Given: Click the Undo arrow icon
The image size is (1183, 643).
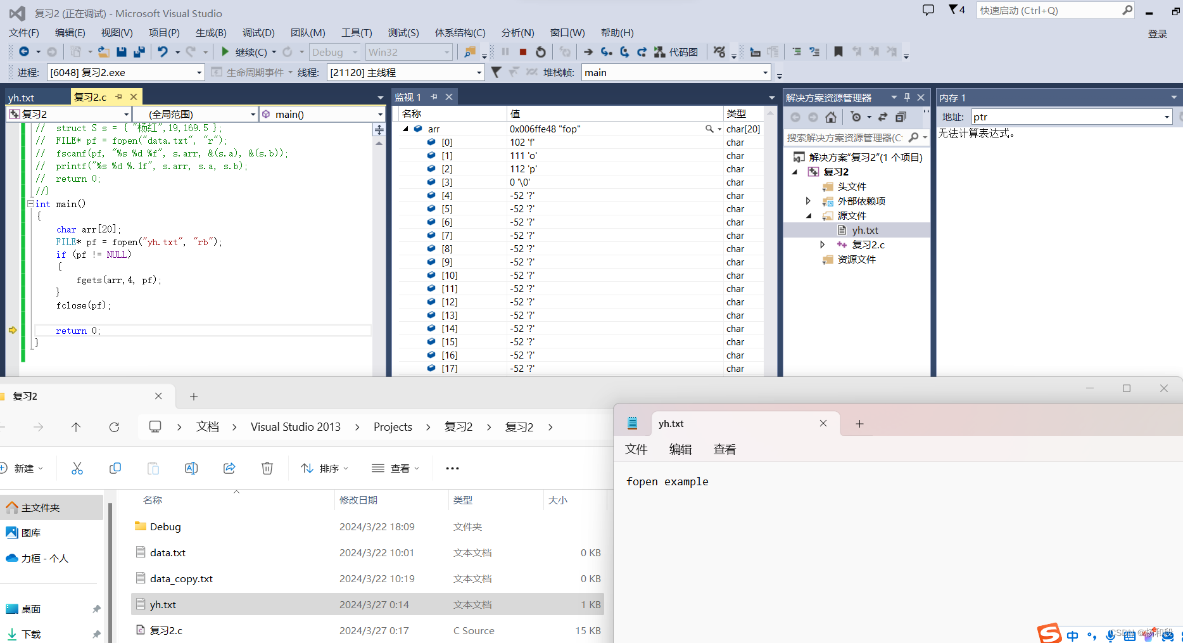Looking at the screenshot, I should pos(163,52).
